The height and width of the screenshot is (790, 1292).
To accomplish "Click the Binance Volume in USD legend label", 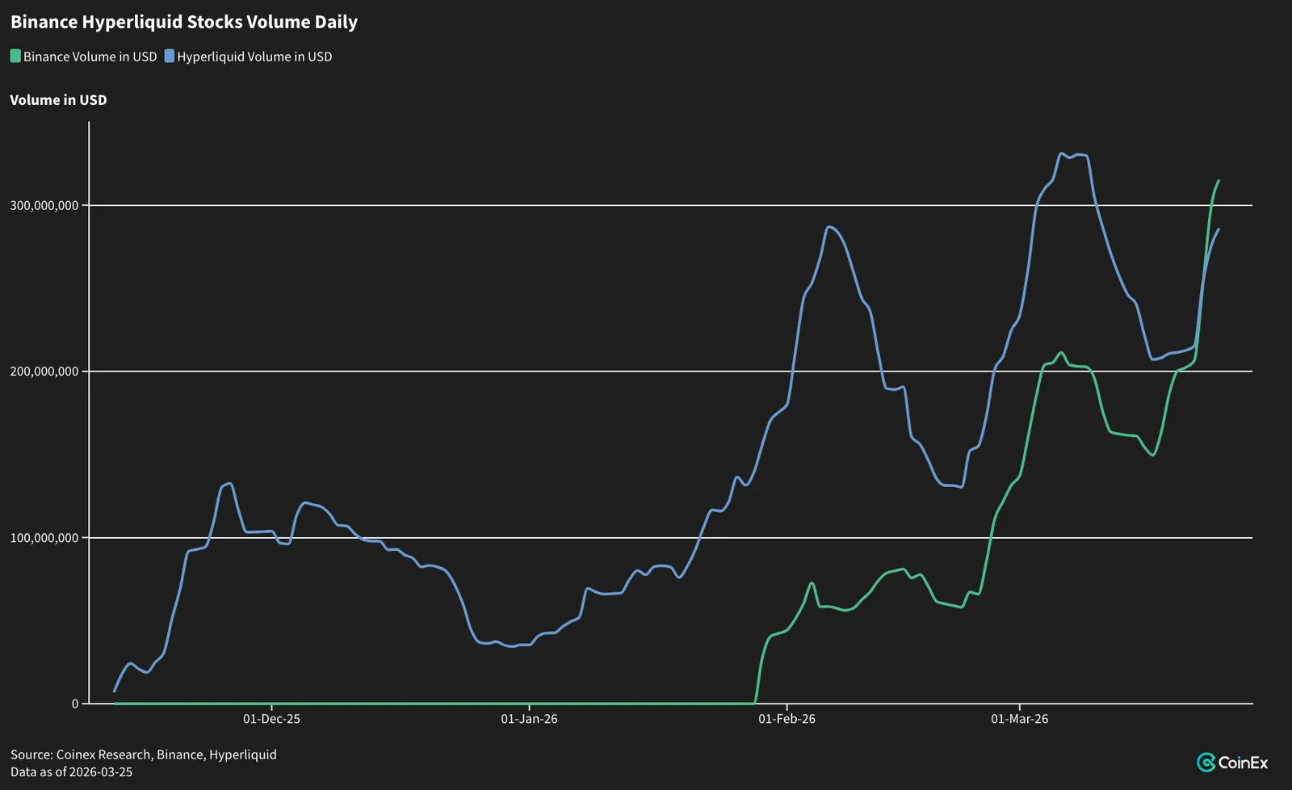I will [90, 57].
